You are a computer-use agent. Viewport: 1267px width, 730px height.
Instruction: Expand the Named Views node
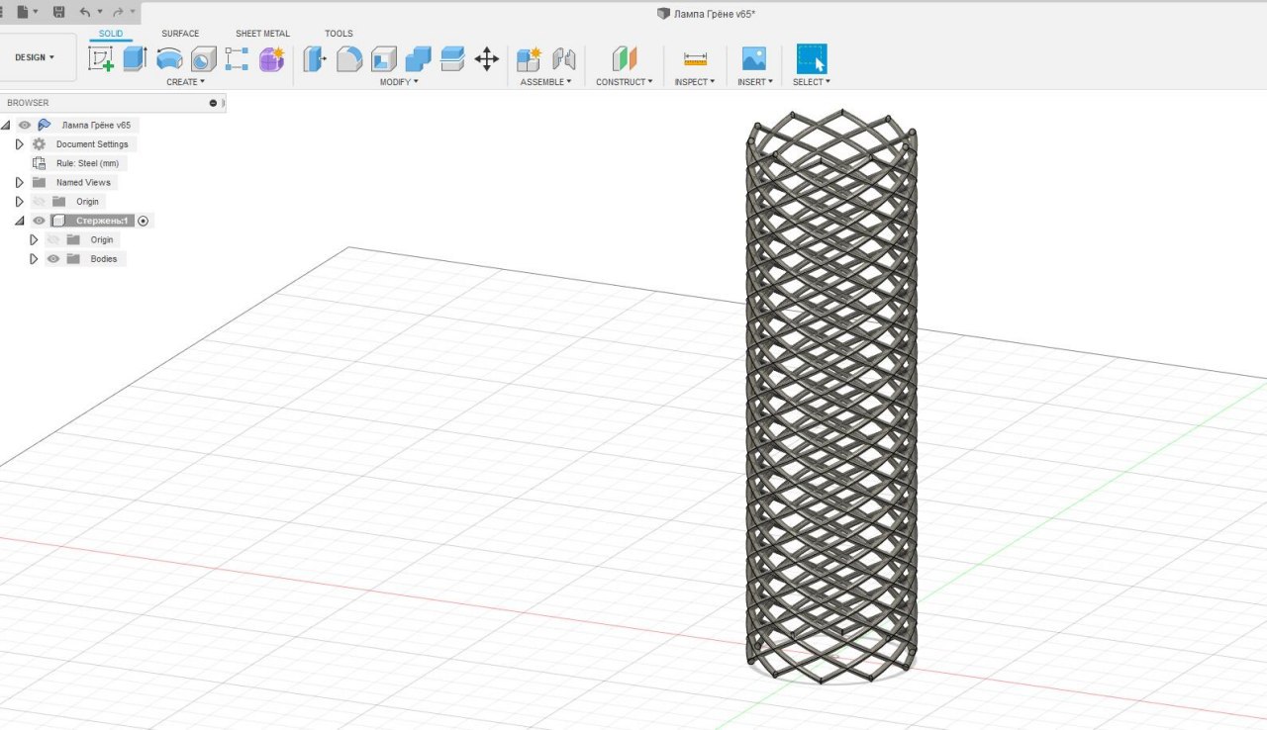click(19, 182)
